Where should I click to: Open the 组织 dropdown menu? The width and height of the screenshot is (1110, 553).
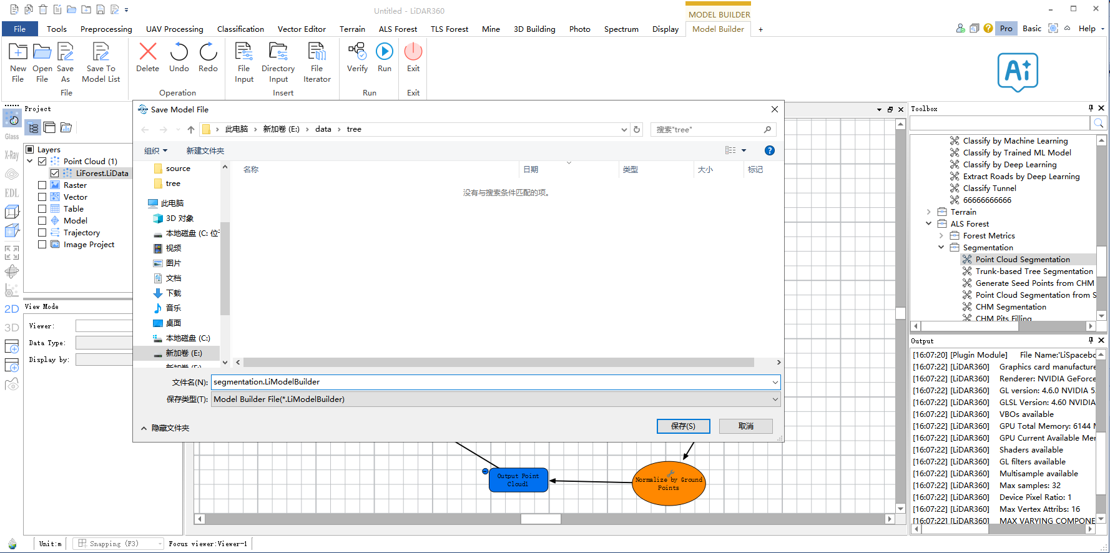[x=155, y=151]
